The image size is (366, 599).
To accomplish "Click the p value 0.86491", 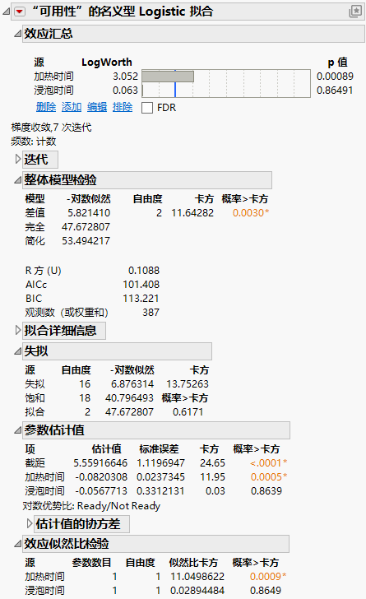I will tap(335, 91).
